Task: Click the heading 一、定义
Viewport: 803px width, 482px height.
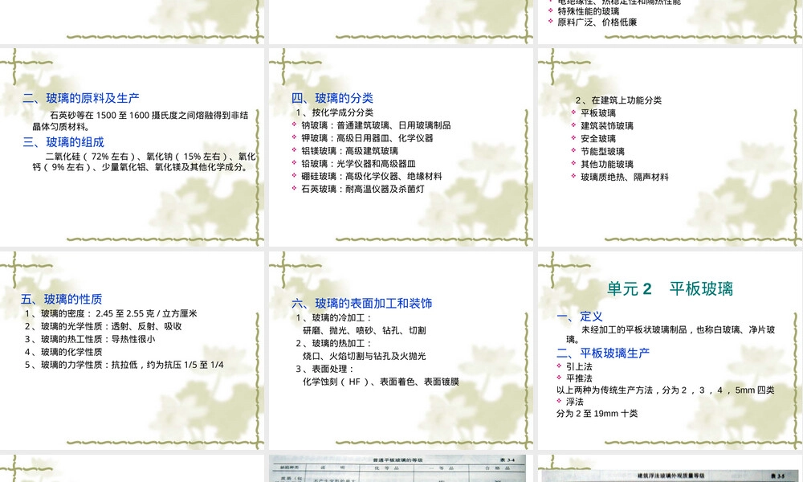Action: [x=579, y=317]
